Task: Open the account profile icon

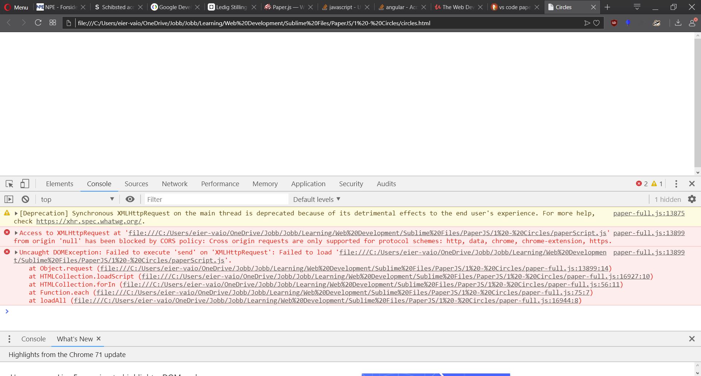Action: pyautogui.click(x=692, y=23)
